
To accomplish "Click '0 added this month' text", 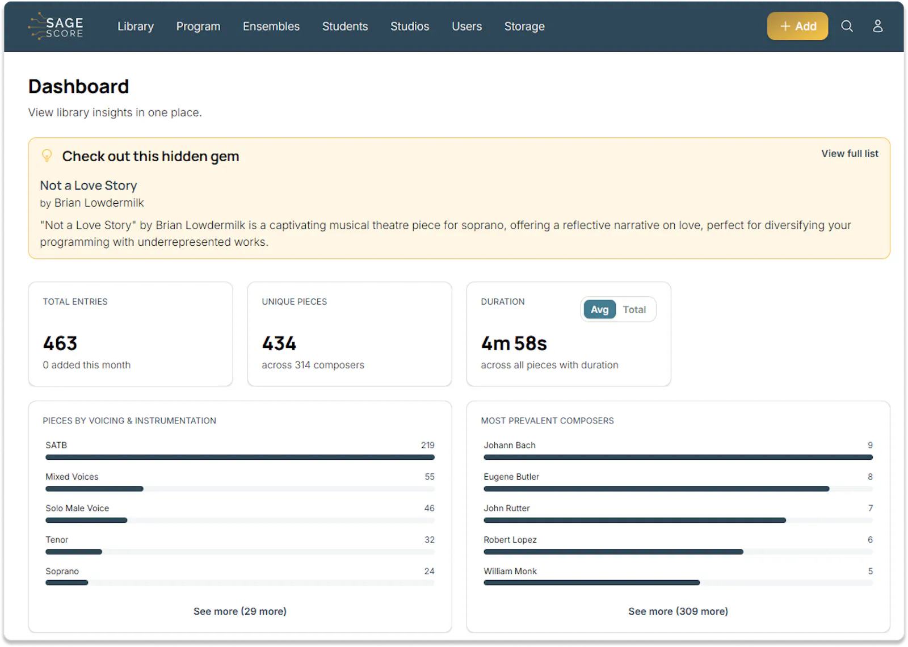I will (87, 365).
